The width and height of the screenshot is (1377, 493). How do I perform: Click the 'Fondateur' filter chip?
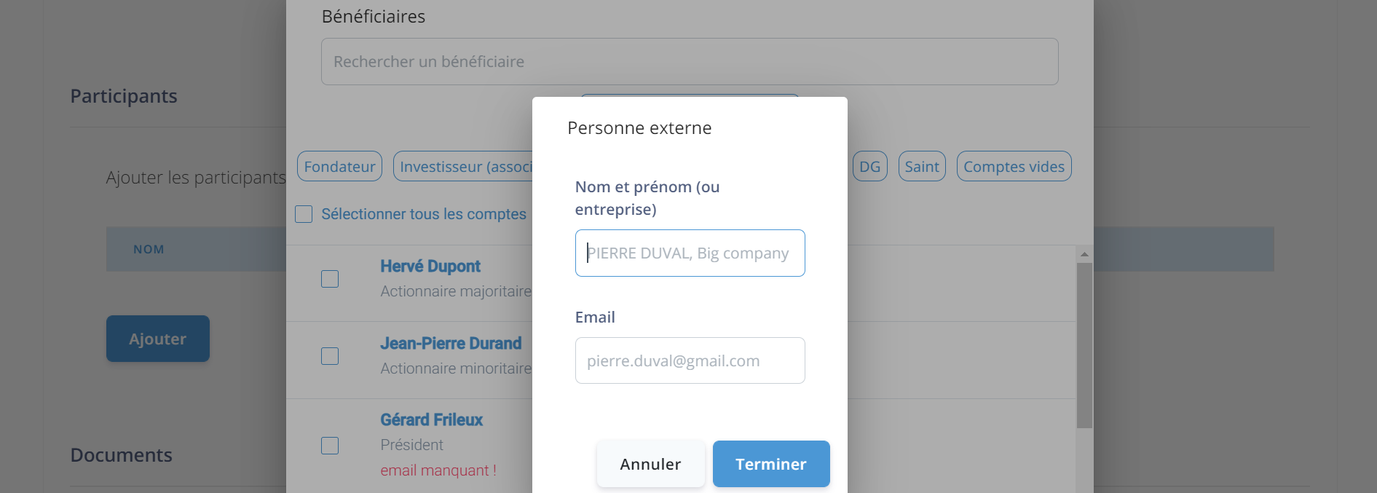point(339,166)
